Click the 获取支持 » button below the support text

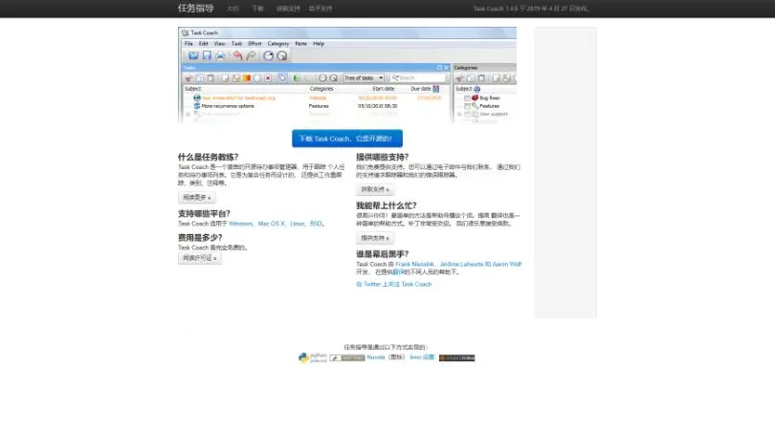375,189
